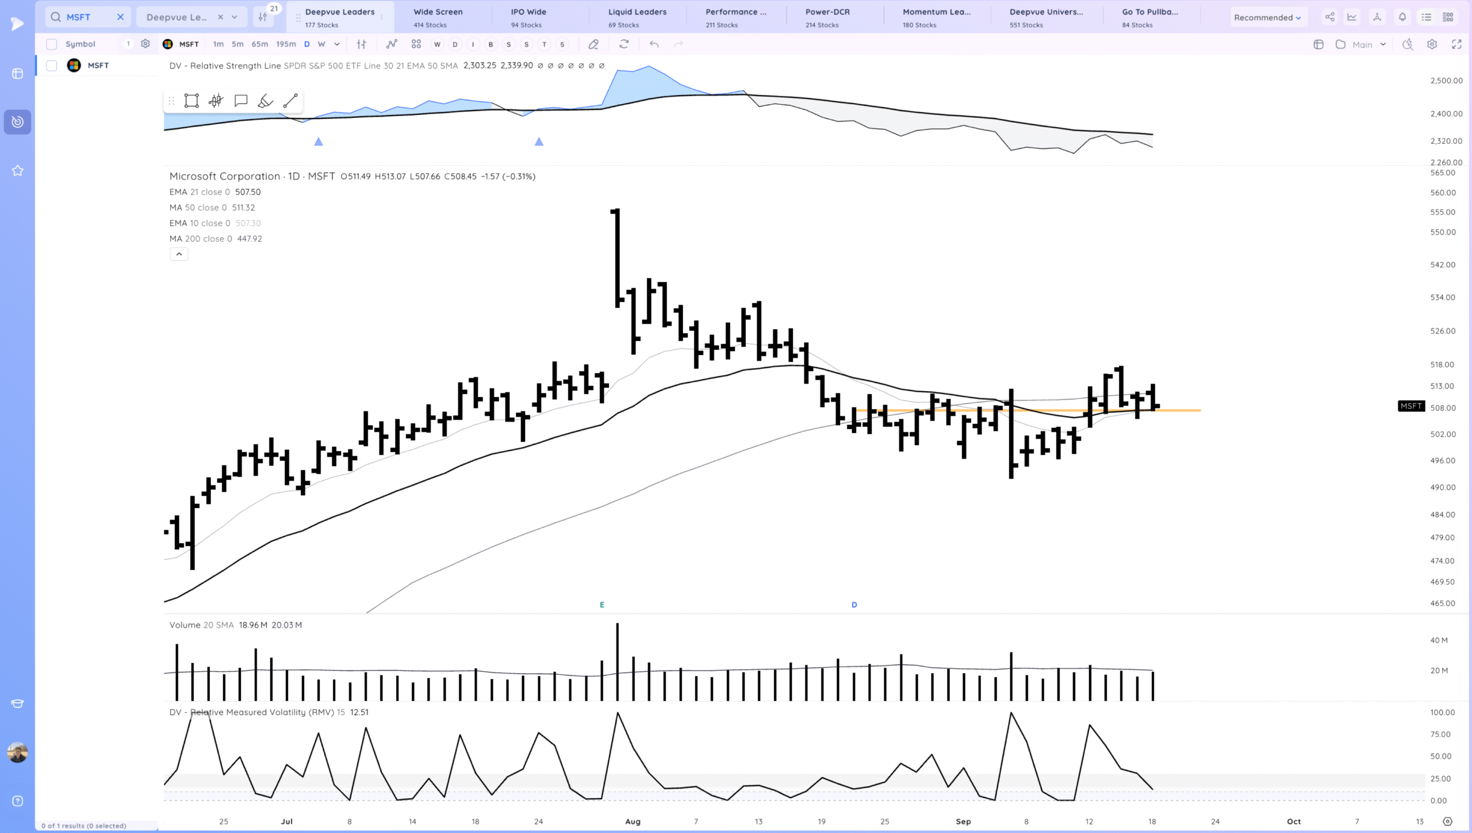The image size is (1472, 833).
Task: Open the bar chart style icon
Action: [361, 44]
